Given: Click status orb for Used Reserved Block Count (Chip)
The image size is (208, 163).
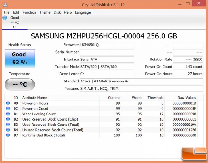Looking at the screenshot, I should click(x=8, y=119).
